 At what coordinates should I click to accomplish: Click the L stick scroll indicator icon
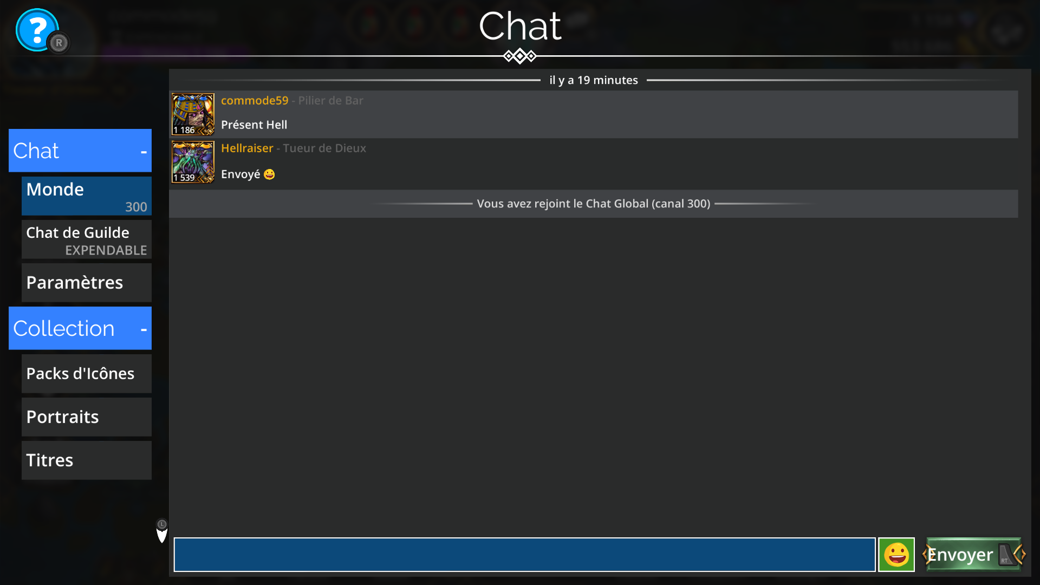(x=162, y=531)
